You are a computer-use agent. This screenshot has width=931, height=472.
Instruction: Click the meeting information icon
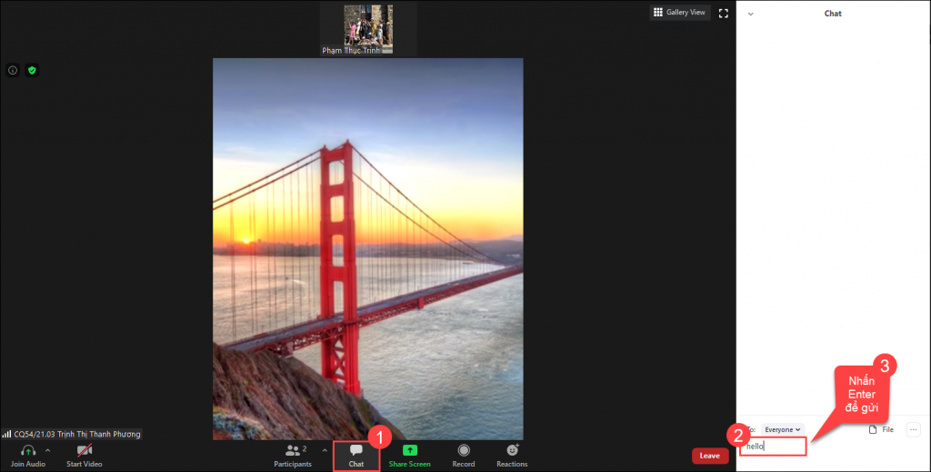pyautogui.click(x=13, y=70)
